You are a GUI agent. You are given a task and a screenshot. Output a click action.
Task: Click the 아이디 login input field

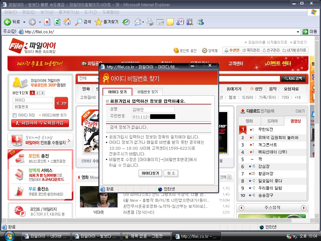[x=33, y=100]
